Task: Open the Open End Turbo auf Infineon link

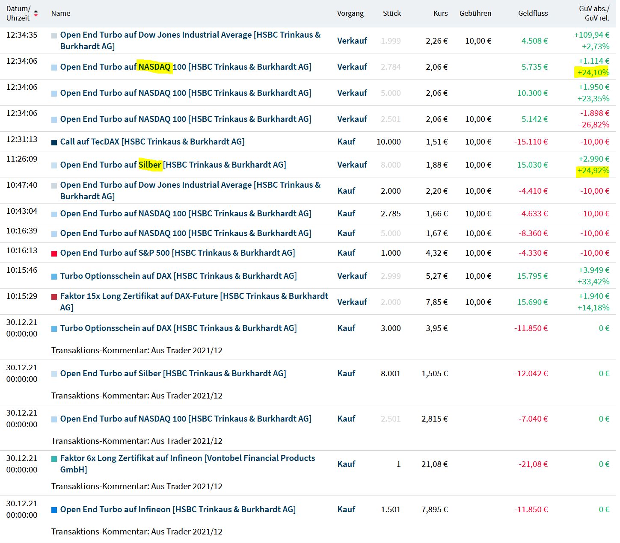Action: tap(178, 509)
